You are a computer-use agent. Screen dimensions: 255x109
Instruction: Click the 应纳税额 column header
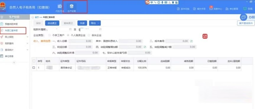pyautogui.click(x=159, y=61)
